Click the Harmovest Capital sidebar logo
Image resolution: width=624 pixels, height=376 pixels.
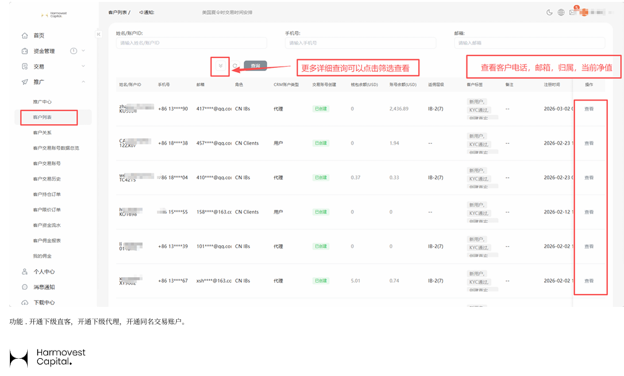[54, 15]
